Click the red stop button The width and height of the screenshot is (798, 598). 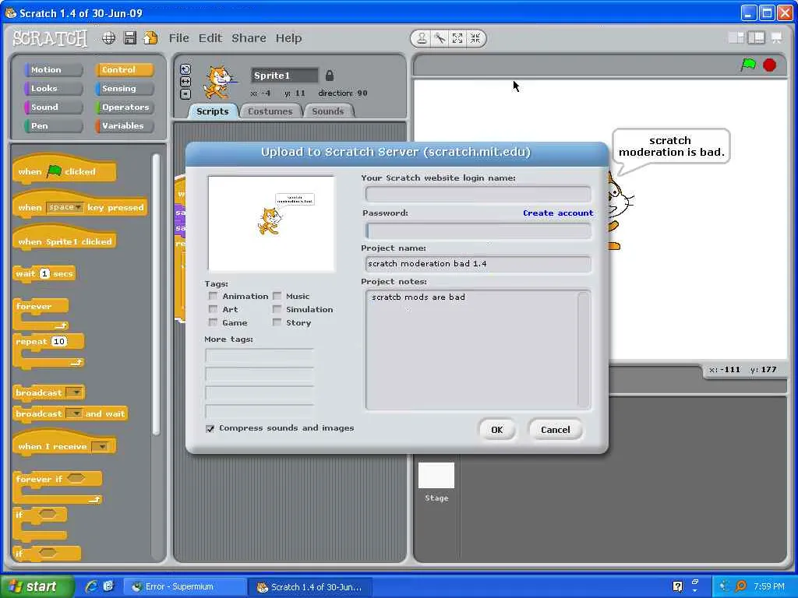point(769,65)
